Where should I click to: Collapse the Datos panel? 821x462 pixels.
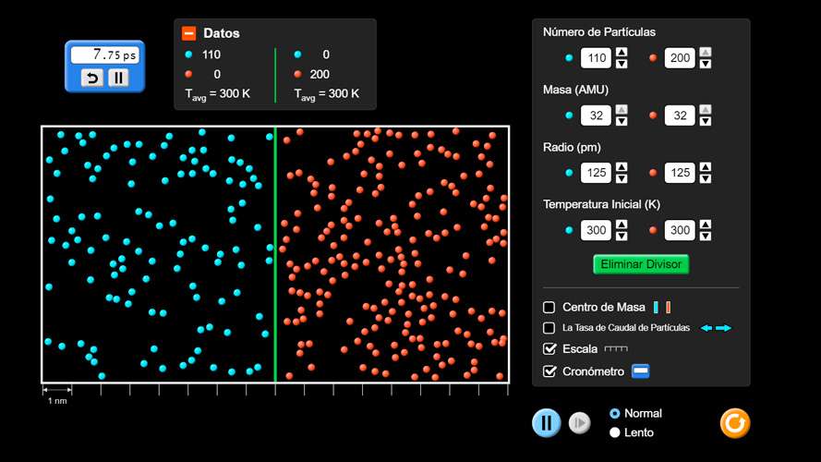(x=189, y=33)
